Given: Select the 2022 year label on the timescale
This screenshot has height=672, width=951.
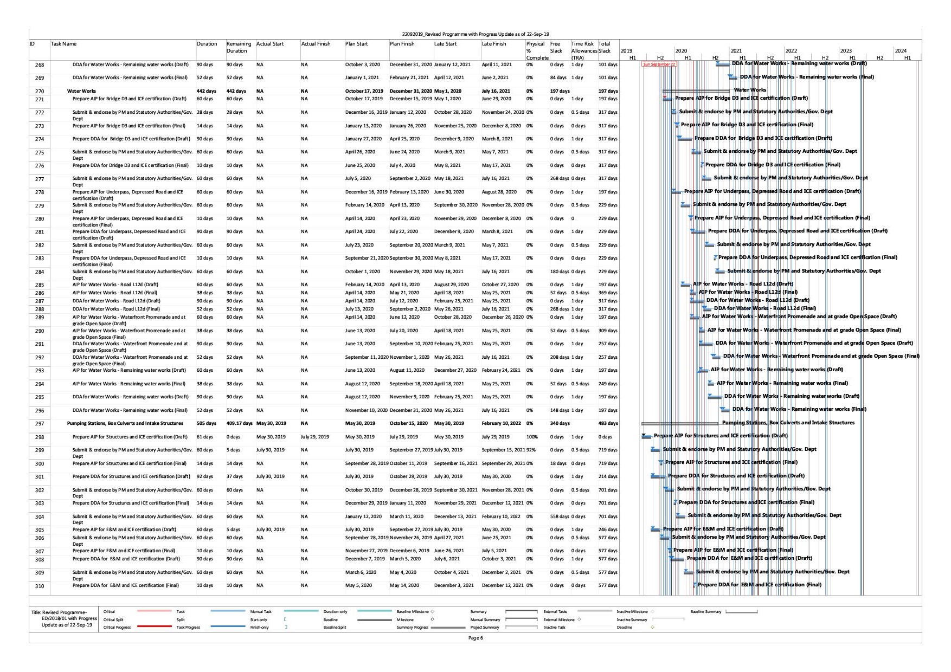Looking at the screenshot, I should point(792,51).
